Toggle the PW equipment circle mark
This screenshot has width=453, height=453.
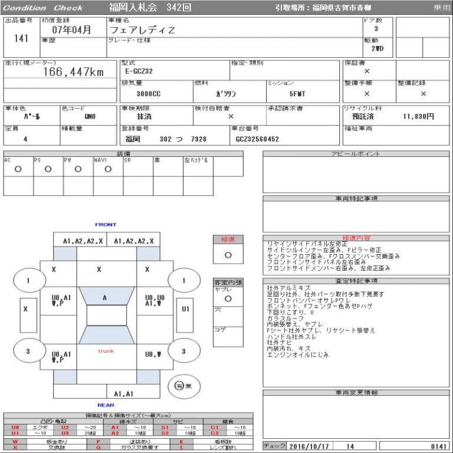tap(78, 169)
